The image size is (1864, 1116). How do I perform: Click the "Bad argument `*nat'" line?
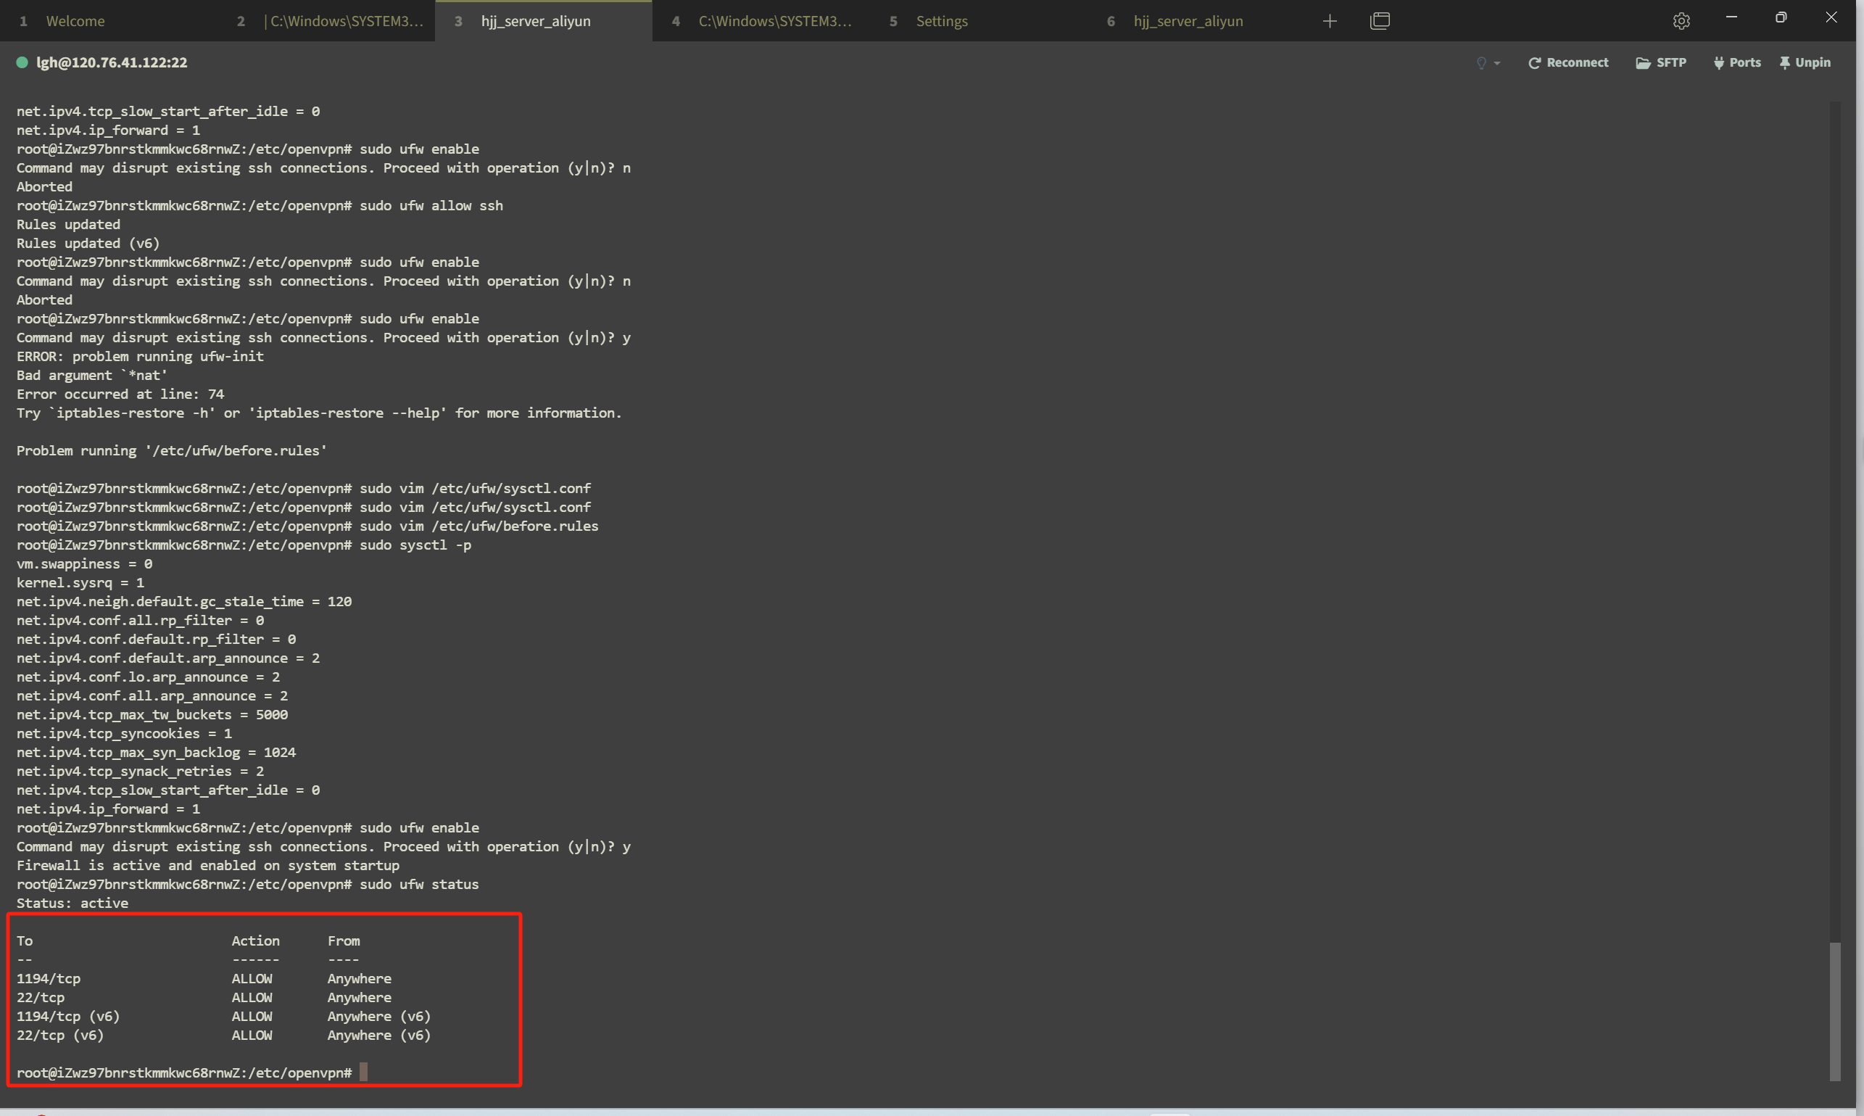(x=92, y=374)
